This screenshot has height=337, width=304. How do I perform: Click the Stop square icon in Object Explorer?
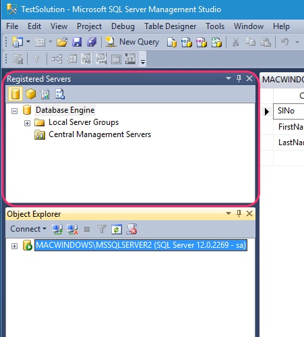coord(87,230)
